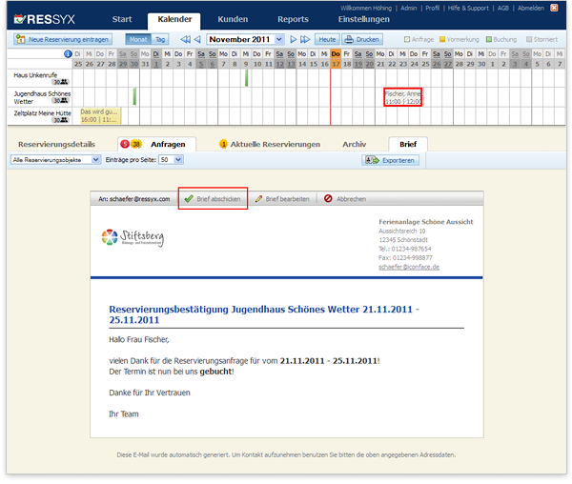
Task: Switch calendar to Tag view
Action: [x=160, y=40]
